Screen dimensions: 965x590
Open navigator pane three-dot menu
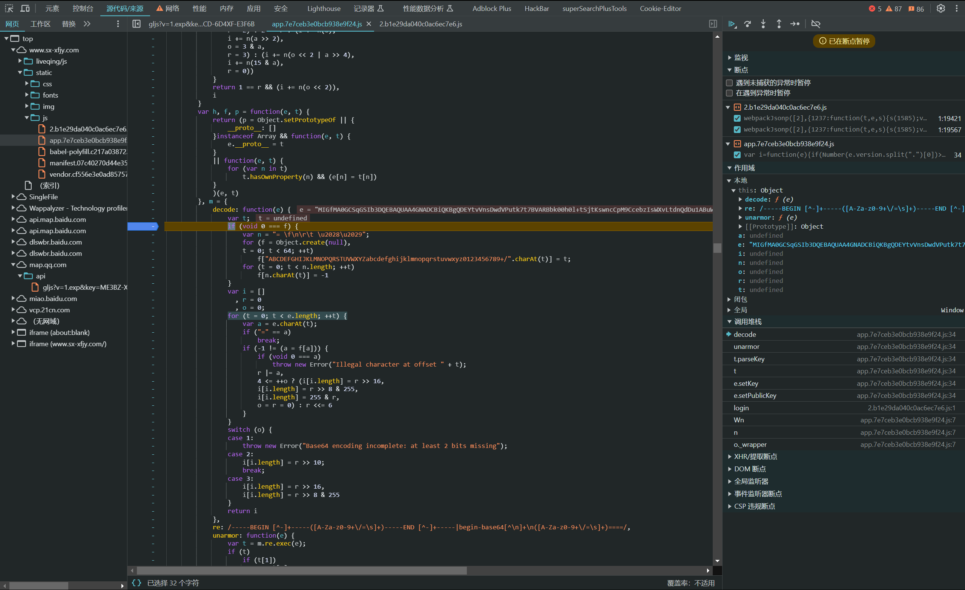pyautogui.click(x=118, y=24)
